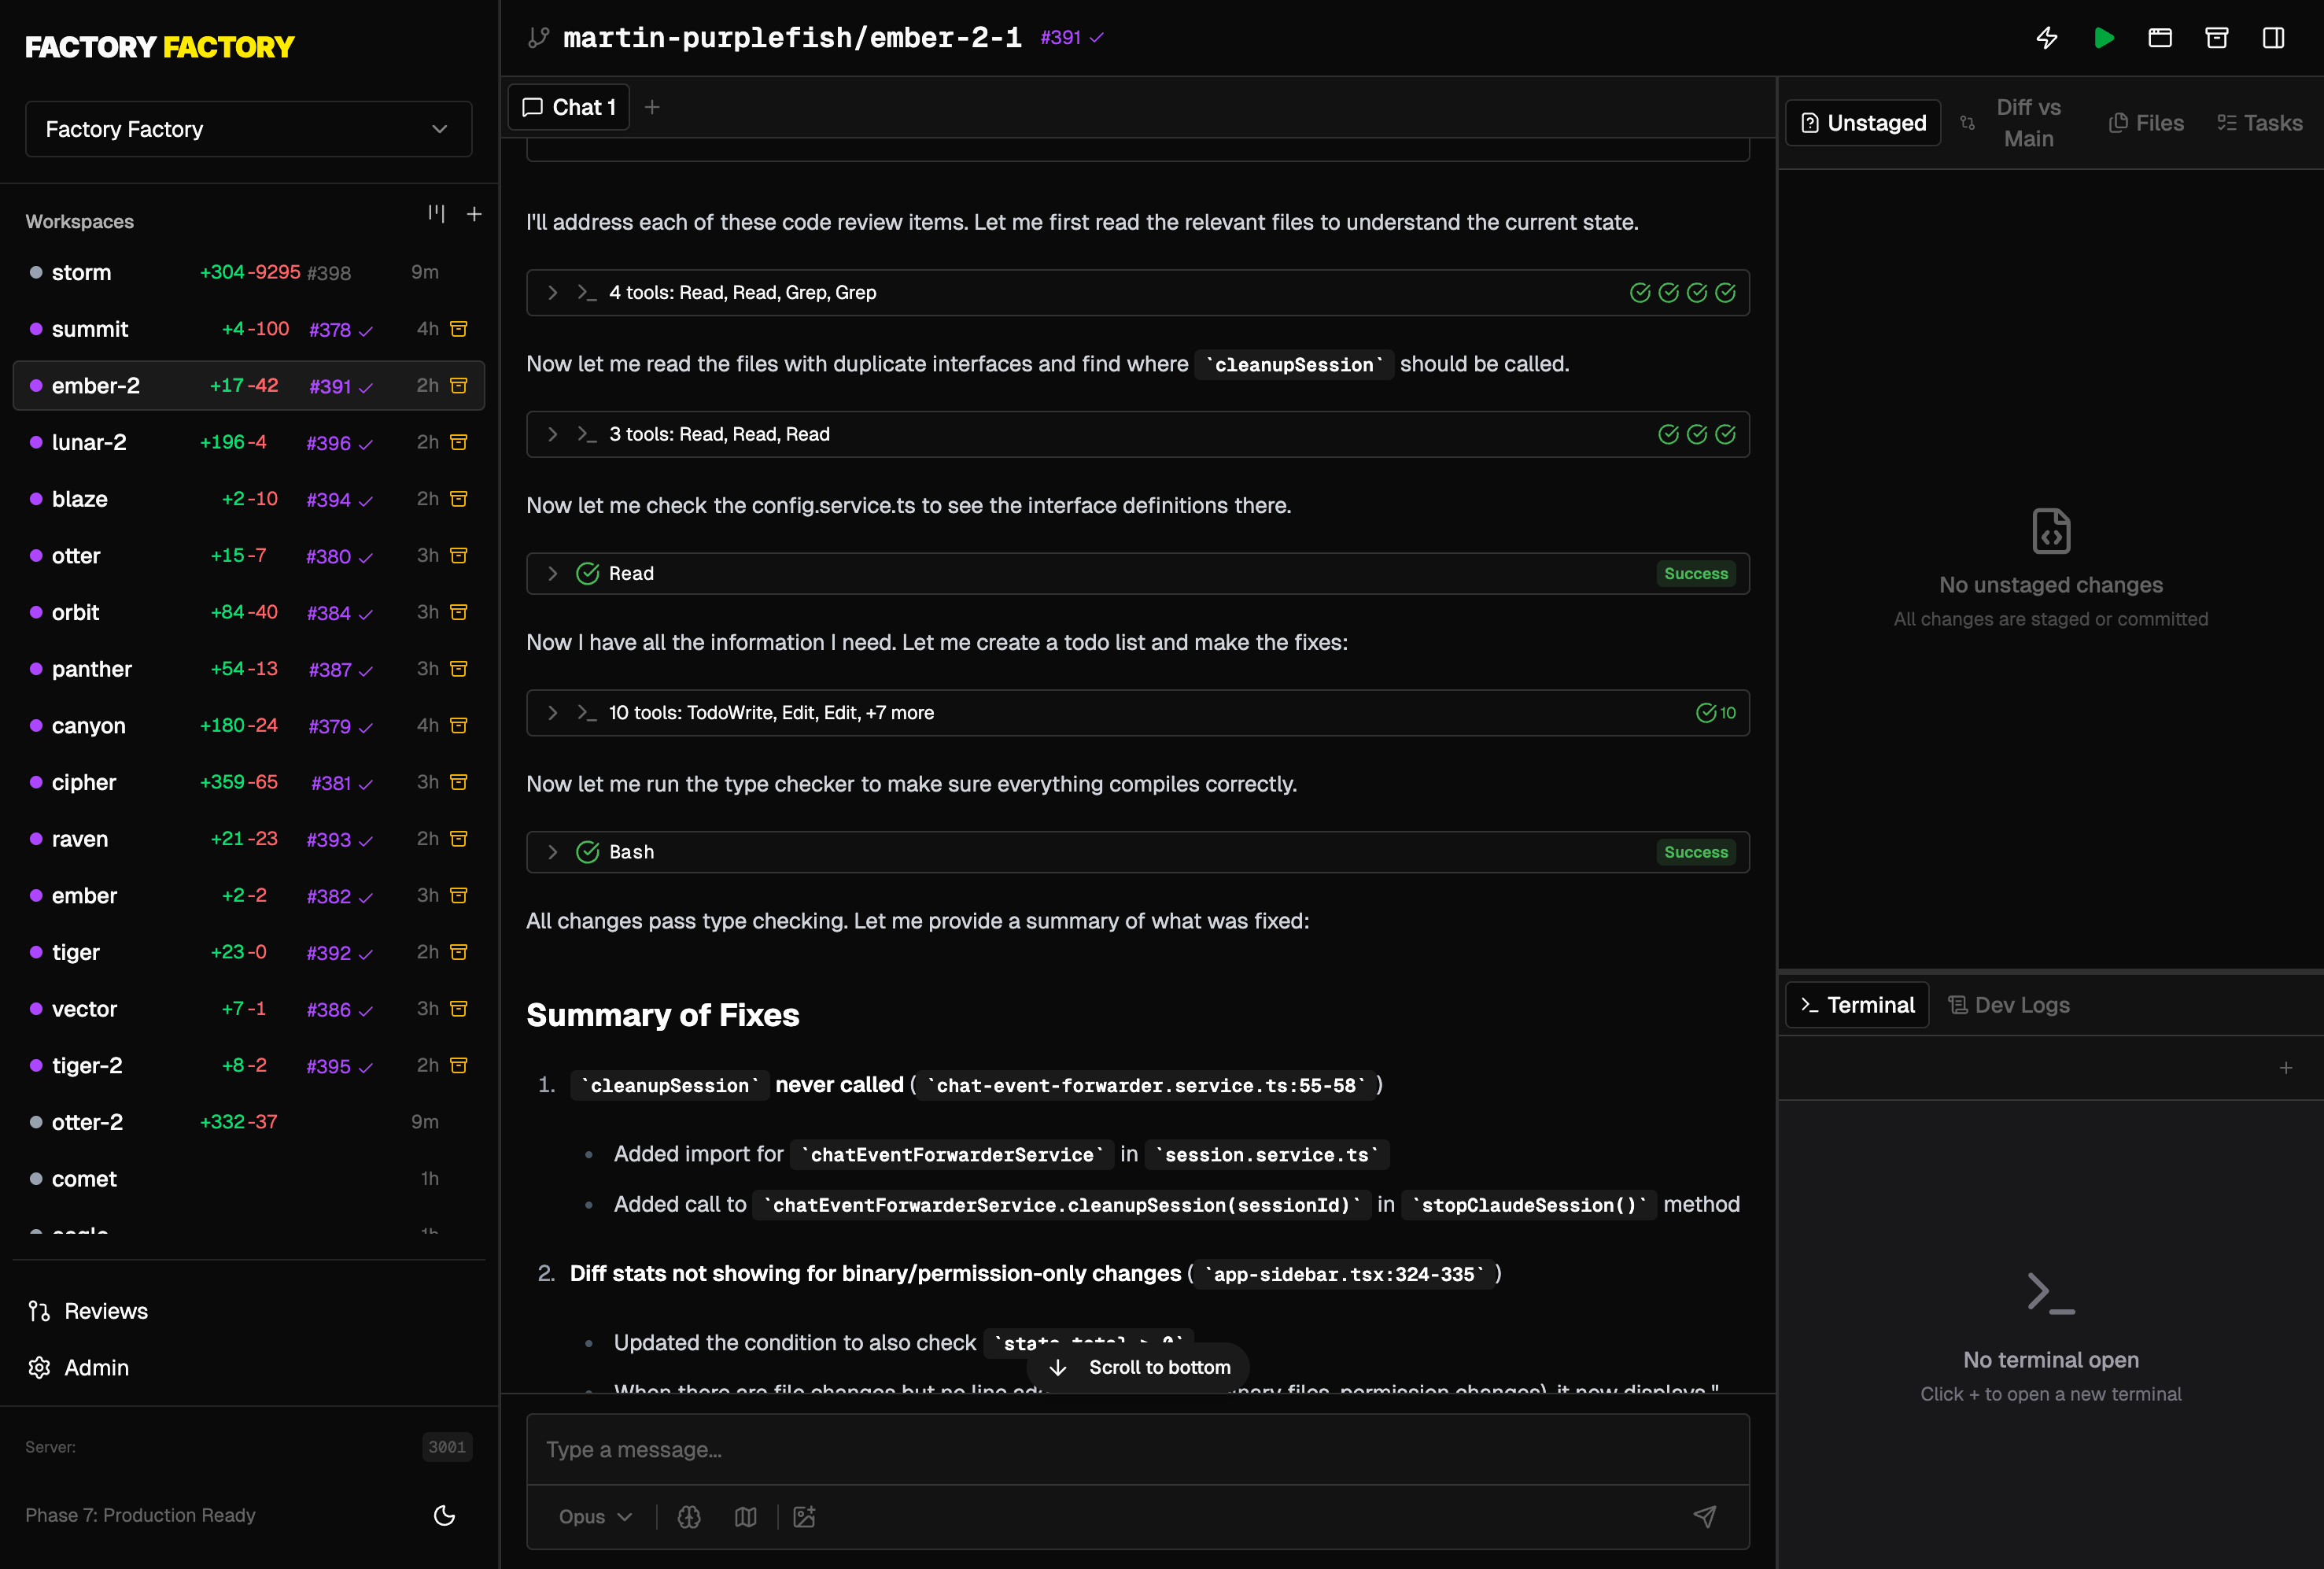Select the lunar-2 workspace
2324x1569 pixels.
248,442
